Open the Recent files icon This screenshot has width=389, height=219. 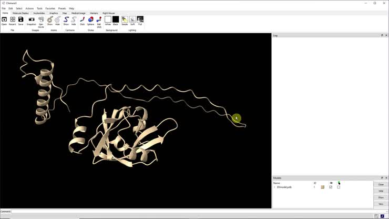12,20
